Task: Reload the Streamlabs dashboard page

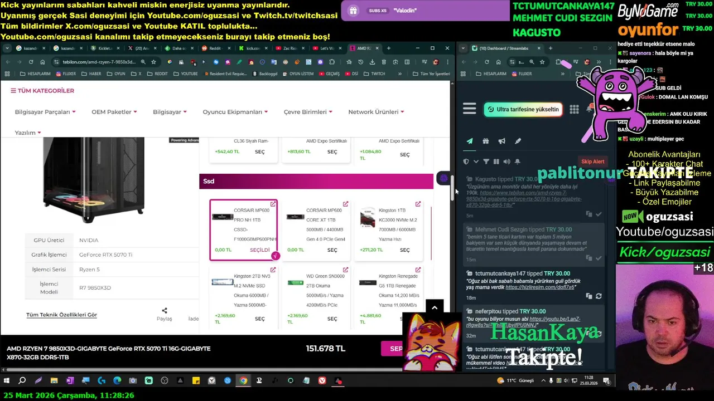Action: (x=486, y=62)
